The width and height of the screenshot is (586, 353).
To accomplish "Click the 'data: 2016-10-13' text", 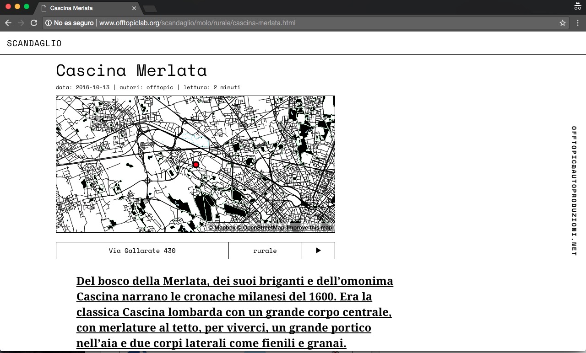I will pyautogui.click(x=83, y=87).
